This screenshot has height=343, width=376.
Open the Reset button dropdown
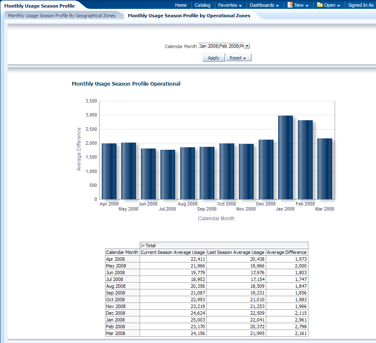pos(238,58)
